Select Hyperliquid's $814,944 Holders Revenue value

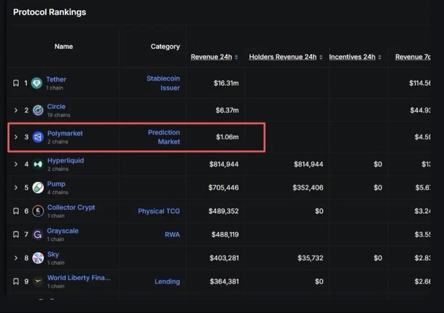[x=308, y=164]
